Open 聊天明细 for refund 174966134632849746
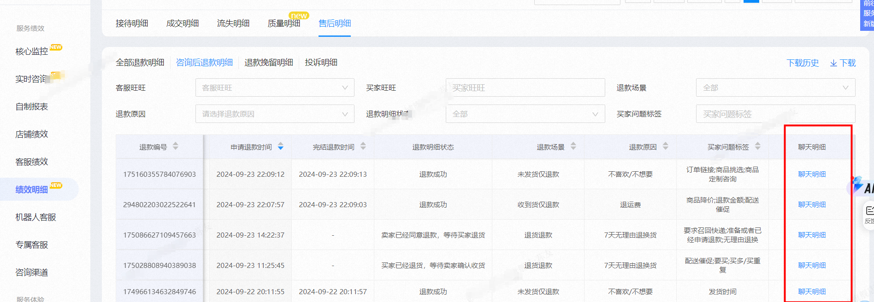This screenshot has height=302, width=874. (x=812, y=291)
